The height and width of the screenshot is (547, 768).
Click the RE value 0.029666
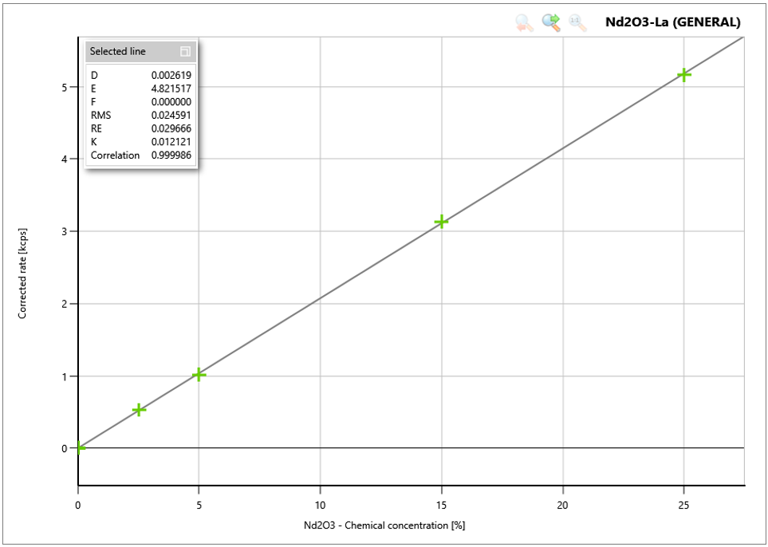pyautogui.click(x=171, y=128)
